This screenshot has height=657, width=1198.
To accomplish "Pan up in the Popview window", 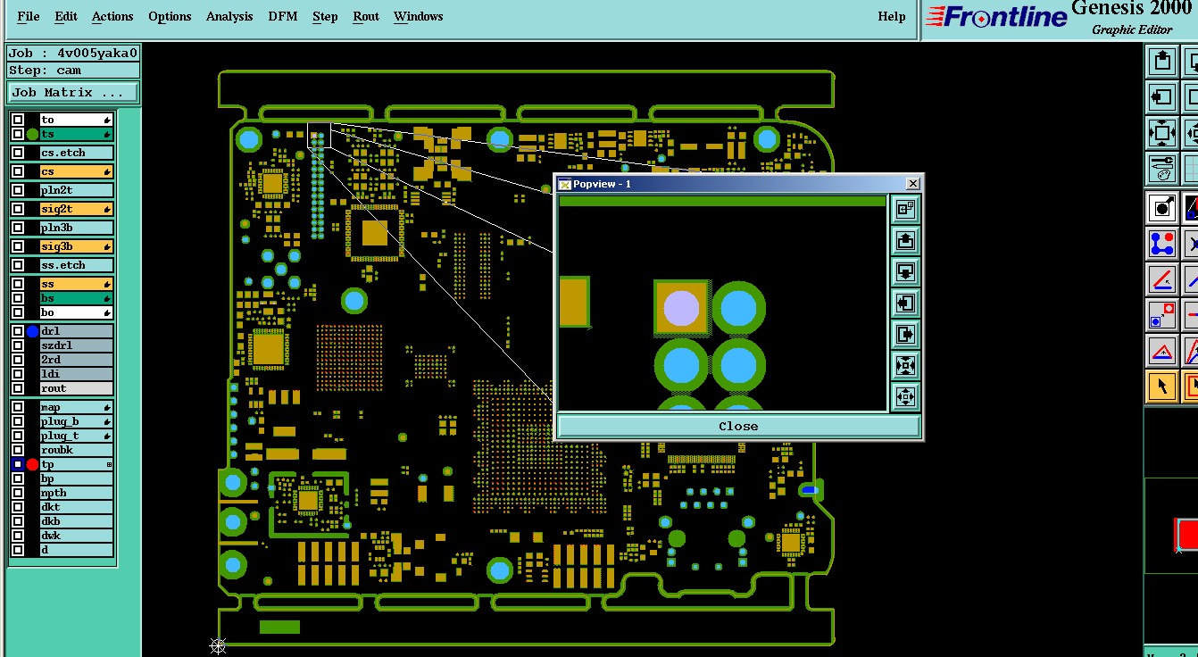I will click(905, 240).
